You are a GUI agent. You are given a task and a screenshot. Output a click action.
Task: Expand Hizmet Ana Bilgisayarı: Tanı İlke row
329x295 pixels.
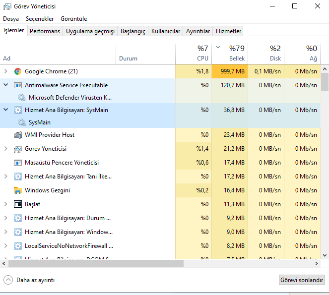point(5,177)
